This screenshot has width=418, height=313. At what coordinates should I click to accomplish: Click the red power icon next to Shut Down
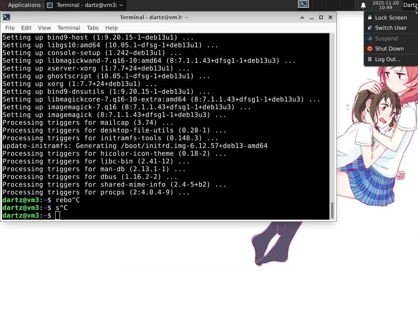[370, 48]
